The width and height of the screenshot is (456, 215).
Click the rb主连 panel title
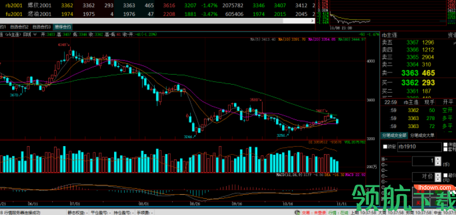click(x=389, y=35)
